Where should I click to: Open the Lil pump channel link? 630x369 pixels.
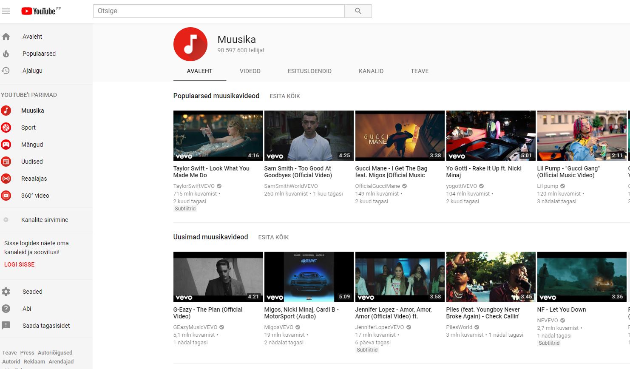click(548, 186)
